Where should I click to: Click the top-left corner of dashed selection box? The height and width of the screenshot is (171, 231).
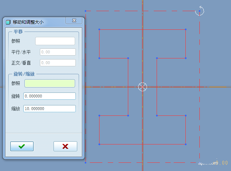86,11
